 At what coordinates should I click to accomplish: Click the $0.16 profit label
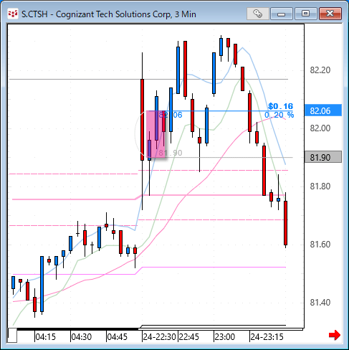(x=281, y=106)
